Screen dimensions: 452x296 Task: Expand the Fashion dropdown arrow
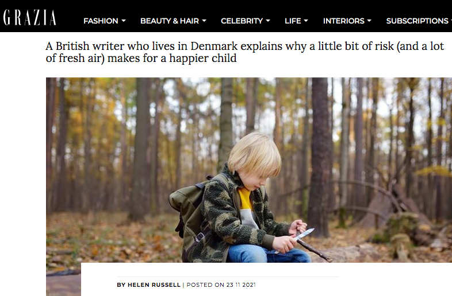(x=123, y=21)
